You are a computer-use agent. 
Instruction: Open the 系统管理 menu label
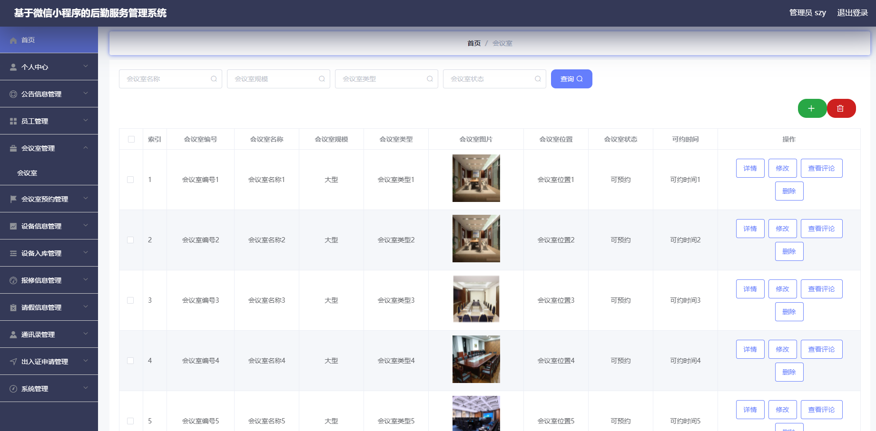(35, 389)
